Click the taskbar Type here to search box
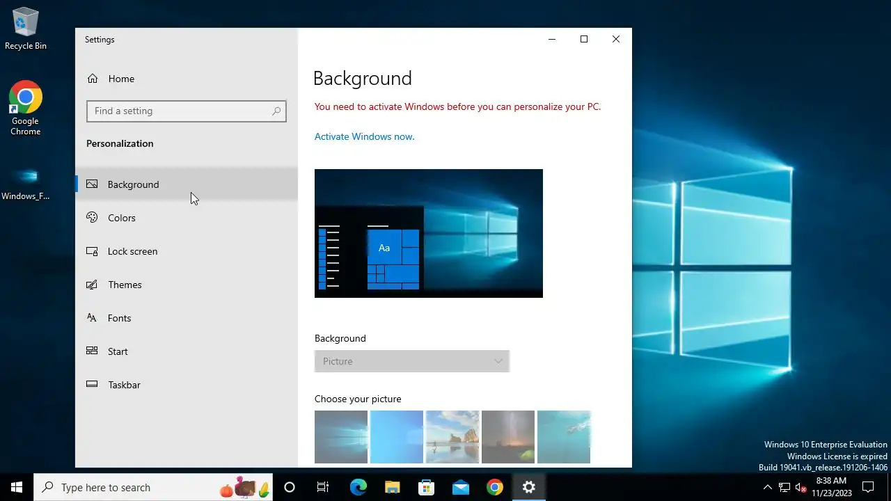Screen dimensions: 891x501 pos(153,487)
